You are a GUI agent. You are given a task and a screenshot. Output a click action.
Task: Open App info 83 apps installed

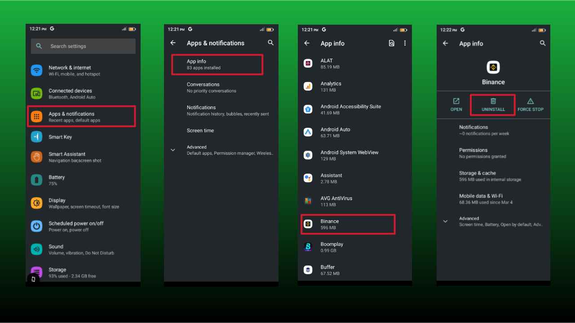(217, 64)
